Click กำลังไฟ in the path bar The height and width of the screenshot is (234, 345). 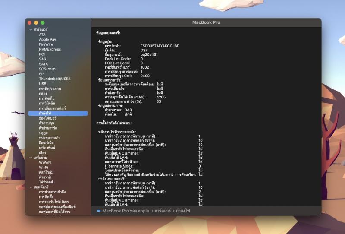tap(183, 211)
